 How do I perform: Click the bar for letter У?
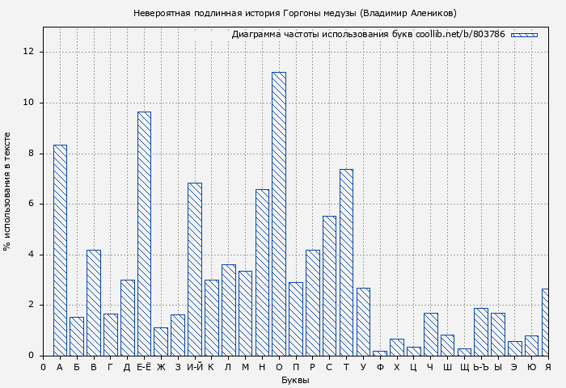pyautogui.click(x=363, y=322)
